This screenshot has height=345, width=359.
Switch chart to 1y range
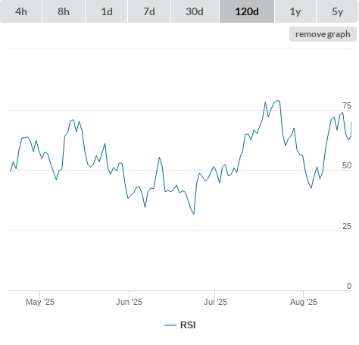[x=295, y=11]
